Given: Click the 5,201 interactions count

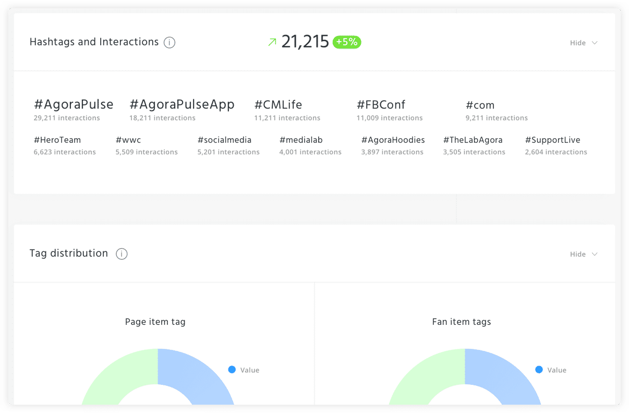Looking at the screenshot, I should click(228, 152).
